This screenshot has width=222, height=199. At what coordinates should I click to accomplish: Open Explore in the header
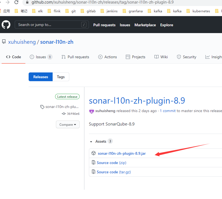point(167,25)
